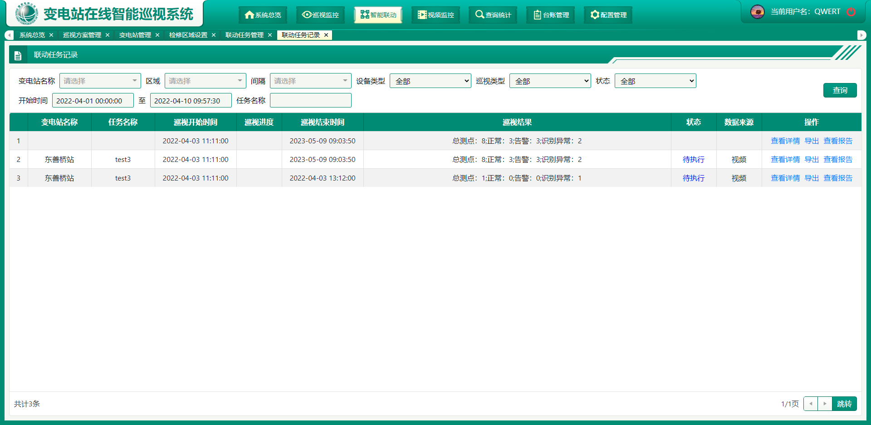The width and height of the screenshot is (871, 425).
Task: Click the user avatar picture
Action: pyautogui.click(x=757, y=12)
